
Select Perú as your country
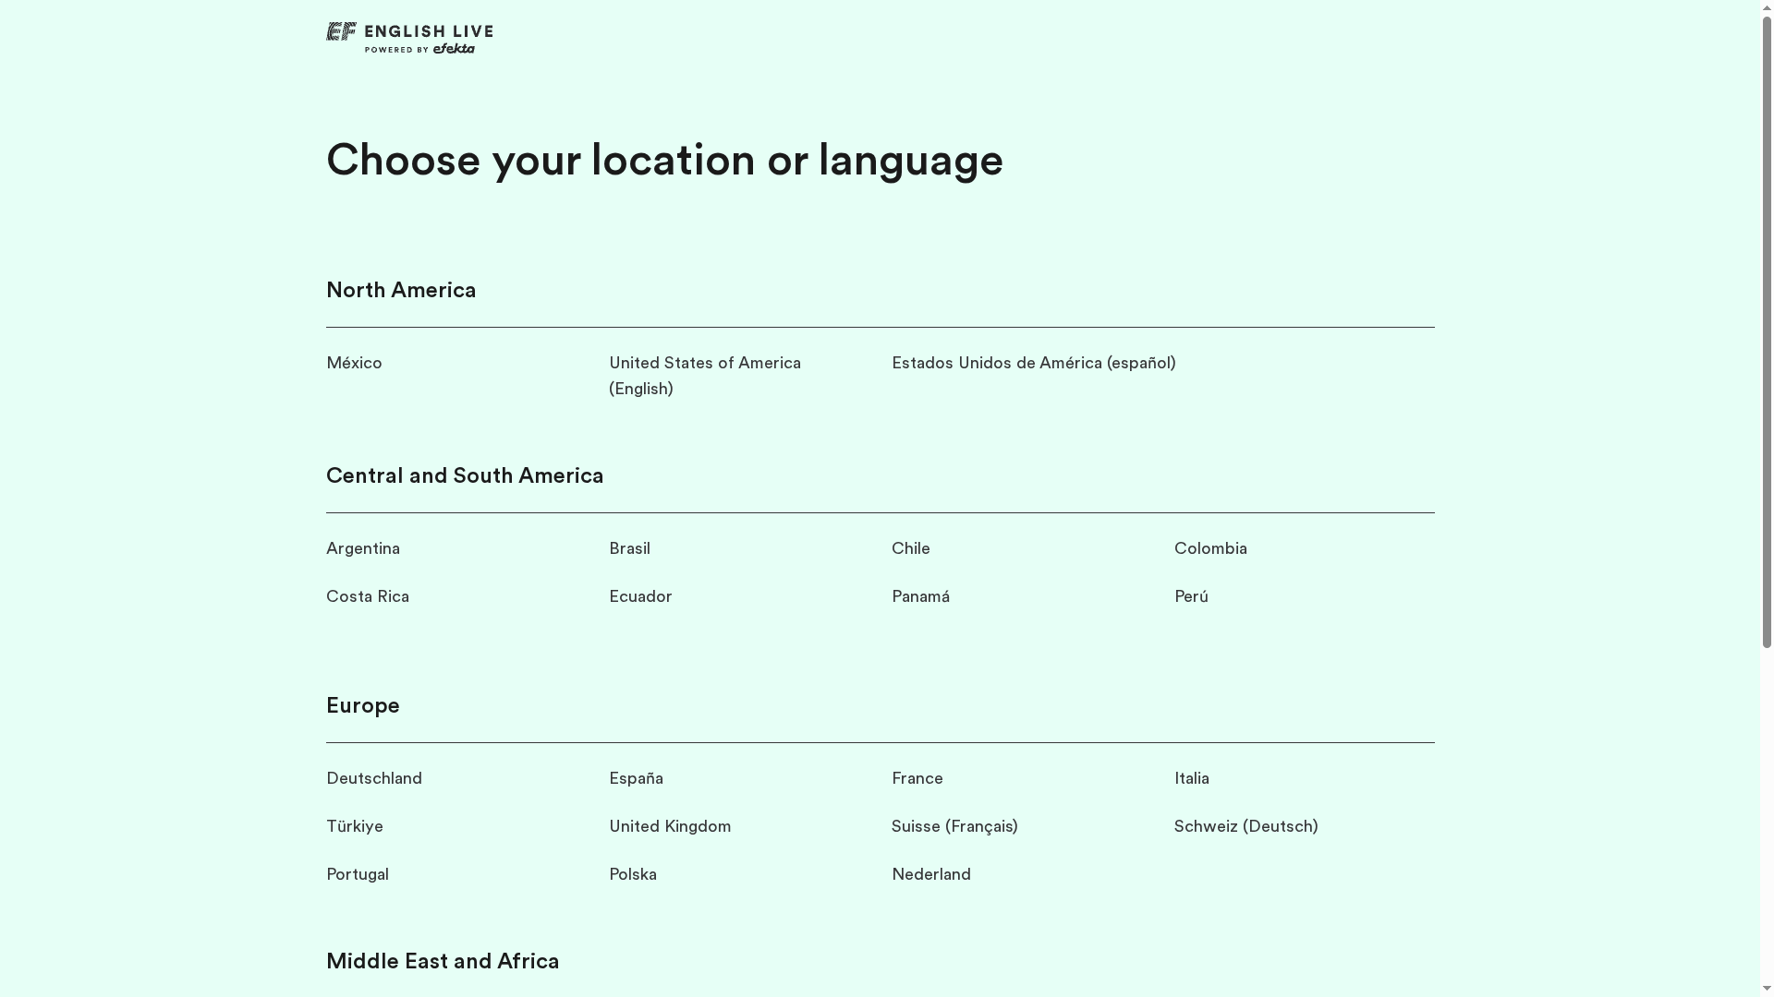tap(1191, 596)
